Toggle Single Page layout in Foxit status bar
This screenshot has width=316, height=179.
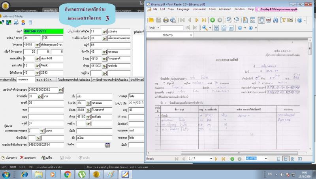pos(278,159)
